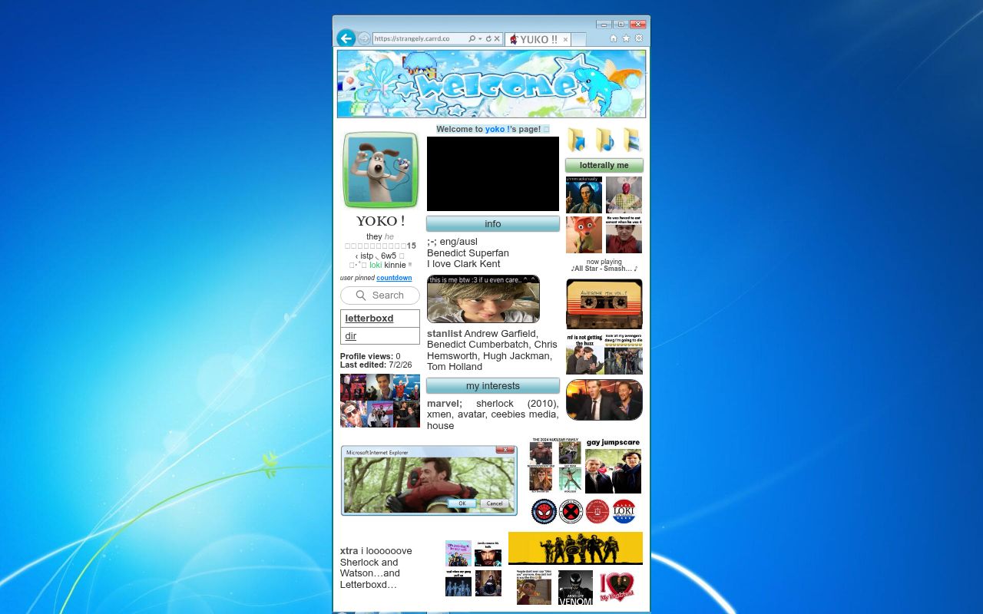
Task: Click the 'Last edited: 7/2/26' text
Action: (376, 365)
